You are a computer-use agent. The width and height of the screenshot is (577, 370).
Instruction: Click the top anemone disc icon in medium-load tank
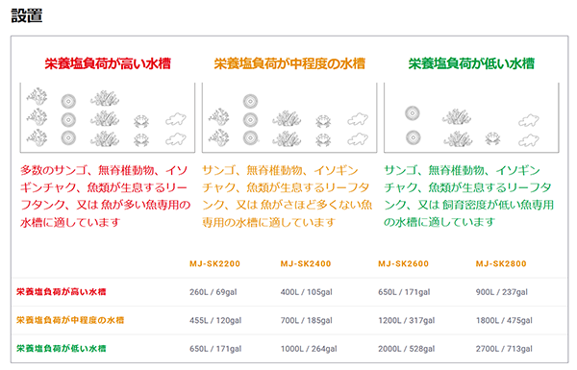251,101
